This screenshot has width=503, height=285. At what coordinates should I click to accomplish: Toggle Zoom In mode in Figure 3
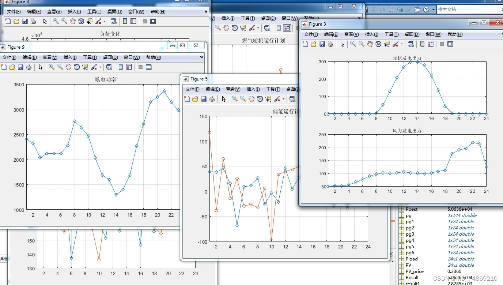click(x=353, y=44)
